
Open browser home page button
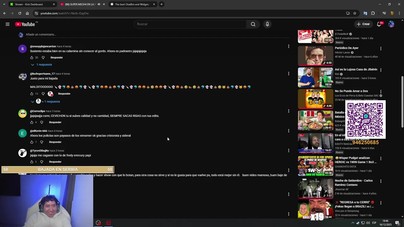[27, 13]
